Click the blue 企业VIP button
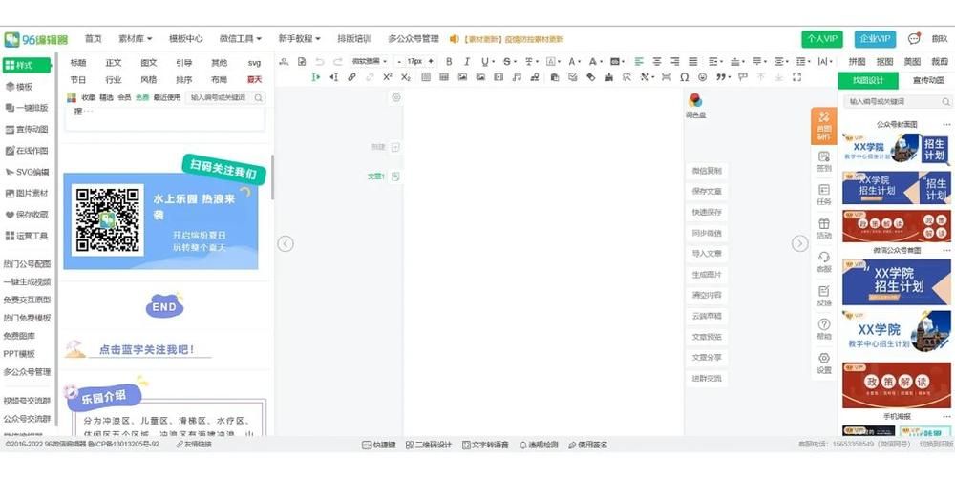 click(x=875, y=39)
